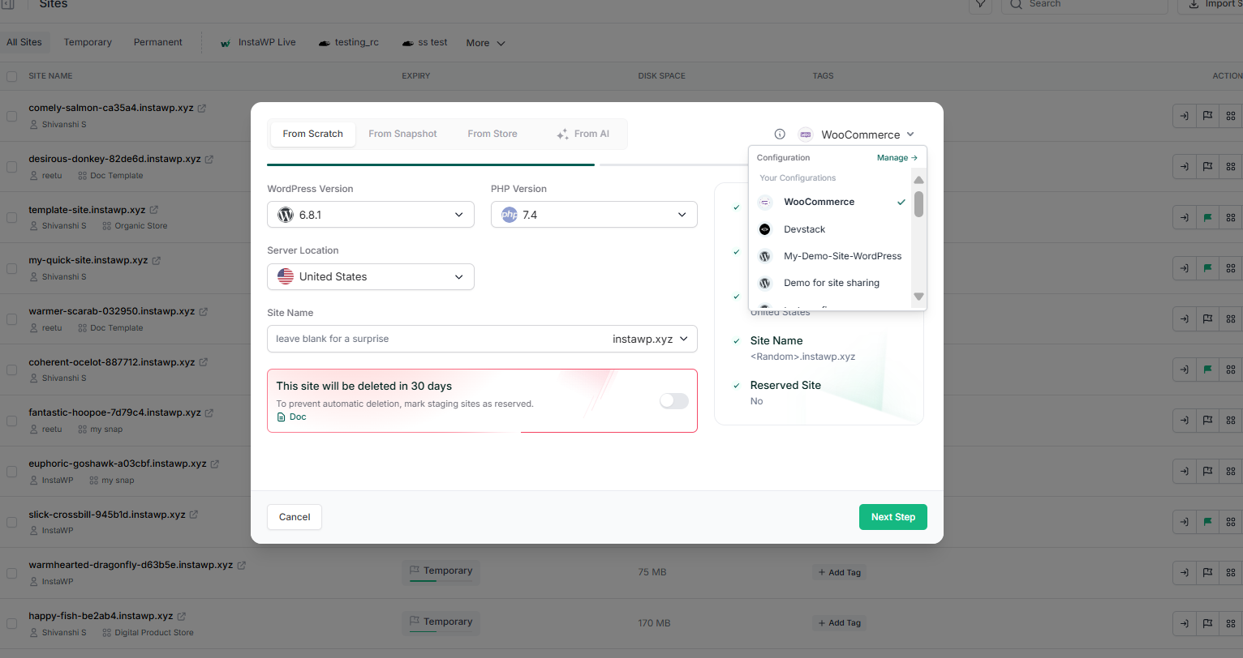Image resolution: width=1243 pixels, height=658 pixels.
Task: Open the Manage configurations link
Action: [897, 158]
